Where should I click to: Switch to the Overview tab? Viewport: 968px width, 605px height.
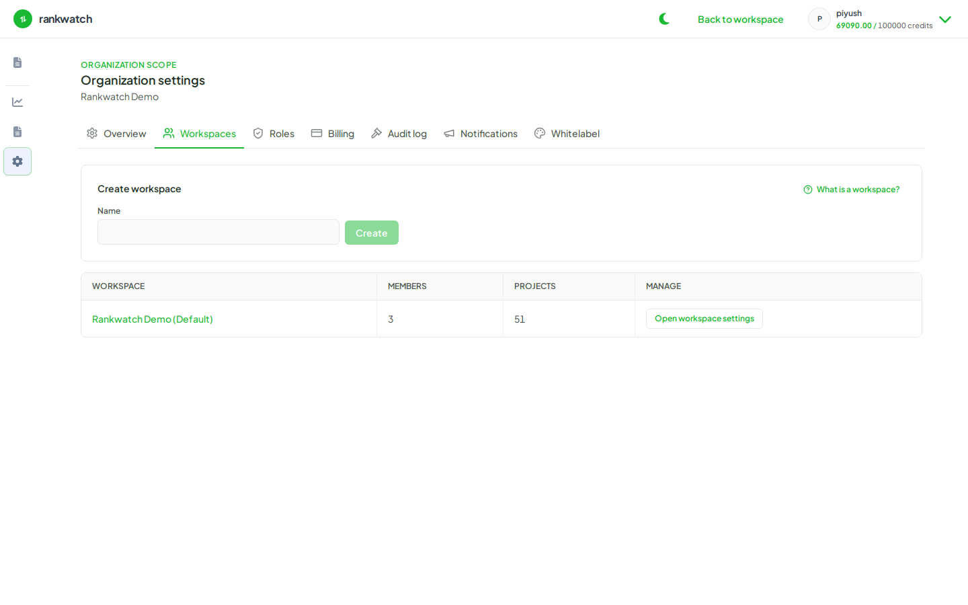[x=116, y=134]
